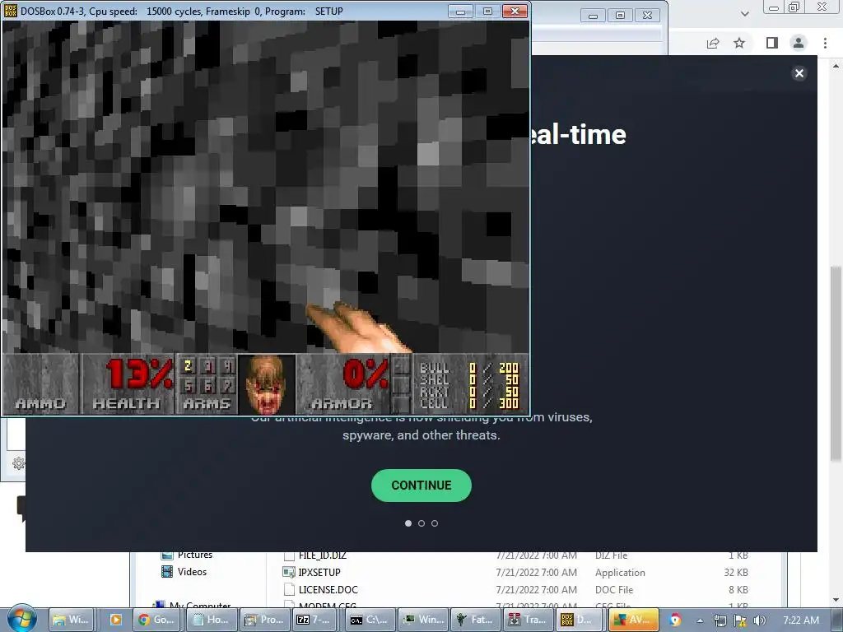Switch to the 'Fat...' taskbar button
This screenshot has height=632, width=843.
(x=475, y=620)
